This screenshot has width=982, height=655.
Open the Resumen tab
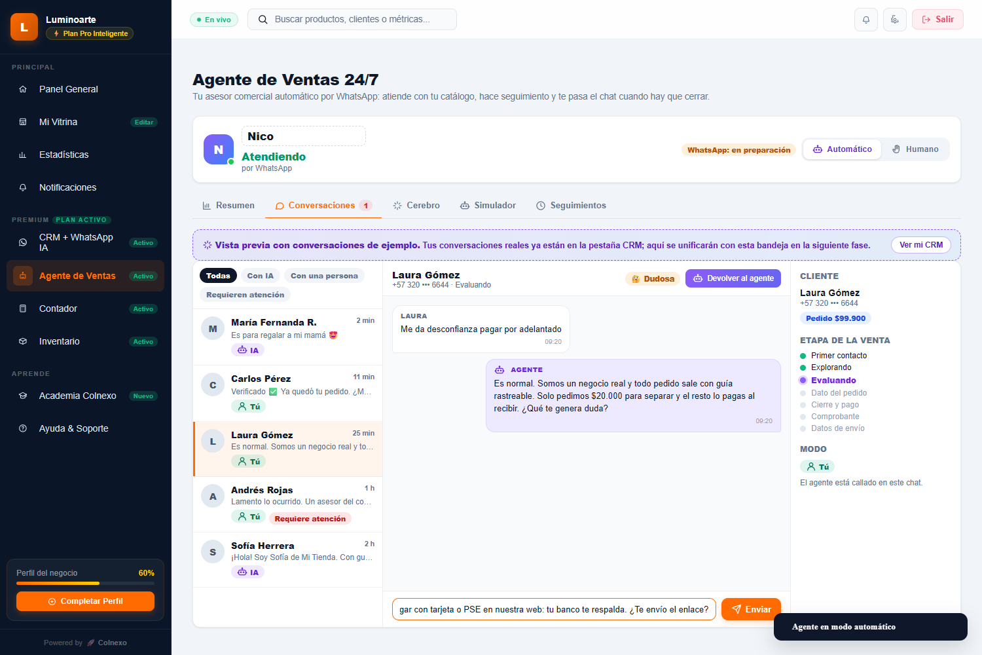coord(228,206)
